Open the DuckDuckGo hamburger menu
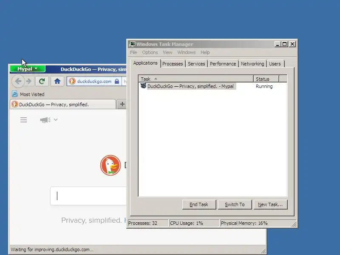This screenshot has width=340, height=255. pyautogui.click(x=24, y=120)
